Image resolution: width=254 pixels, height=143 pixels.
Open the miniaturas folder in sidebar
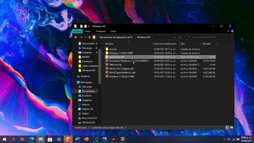tap(87, 62)
